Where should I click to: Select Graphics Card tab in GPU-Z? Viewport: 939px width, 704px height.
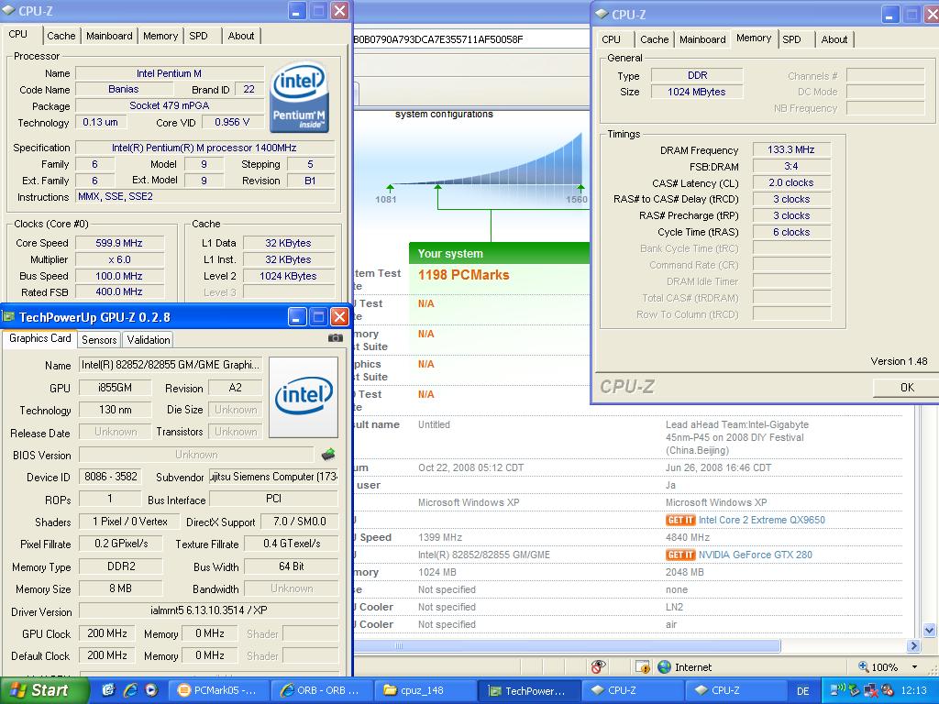coord(39,338)
